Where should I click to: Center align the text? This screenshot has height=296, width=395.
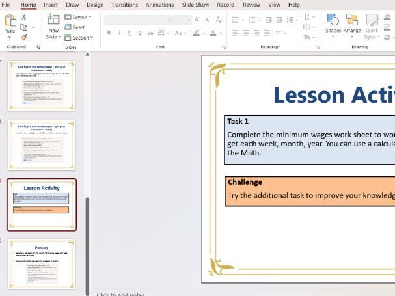245,33
